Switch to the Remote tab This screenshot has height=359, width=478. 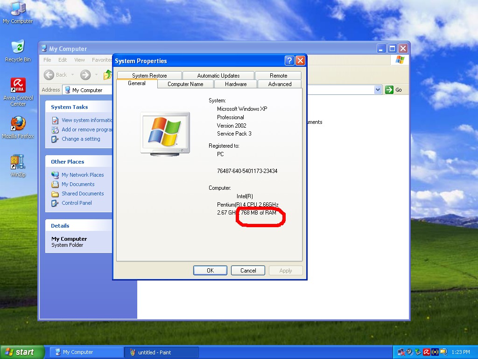278,75
